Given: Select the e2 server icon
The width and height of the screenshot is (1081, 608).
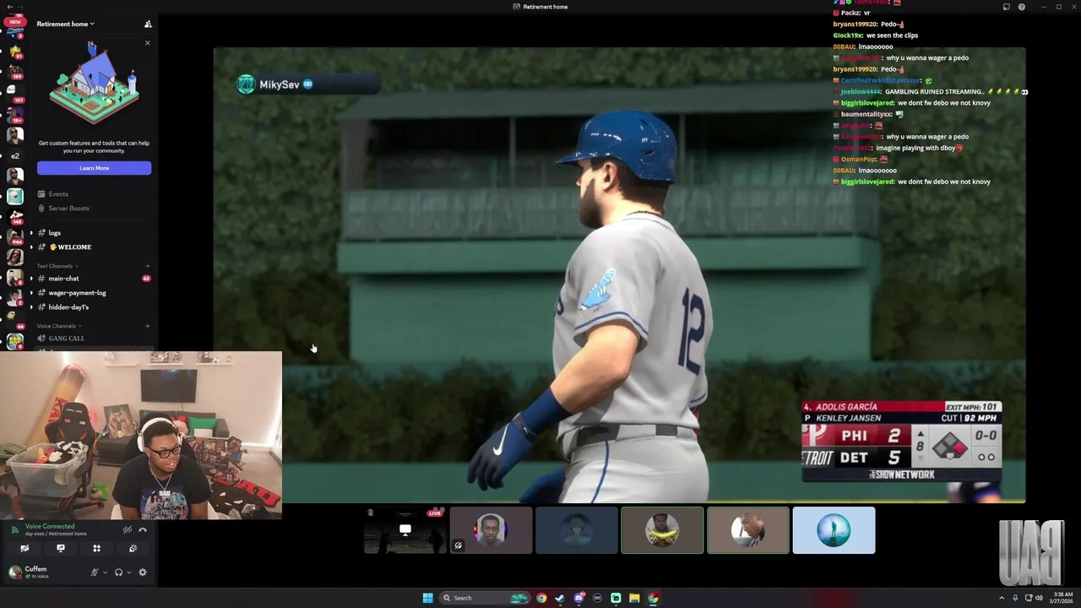Looking at the screenshot, I should tap(14, 156).
